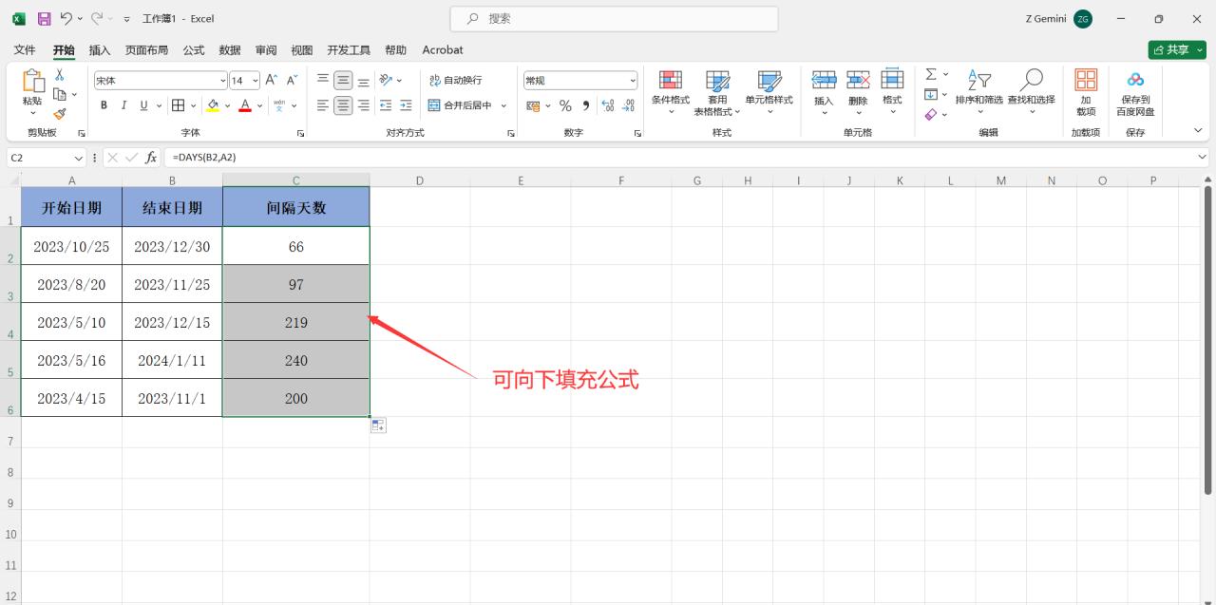Click the Decrease Decimal icon
Viewport: 1216px width, 605px height.
click(x=628, y=105)
